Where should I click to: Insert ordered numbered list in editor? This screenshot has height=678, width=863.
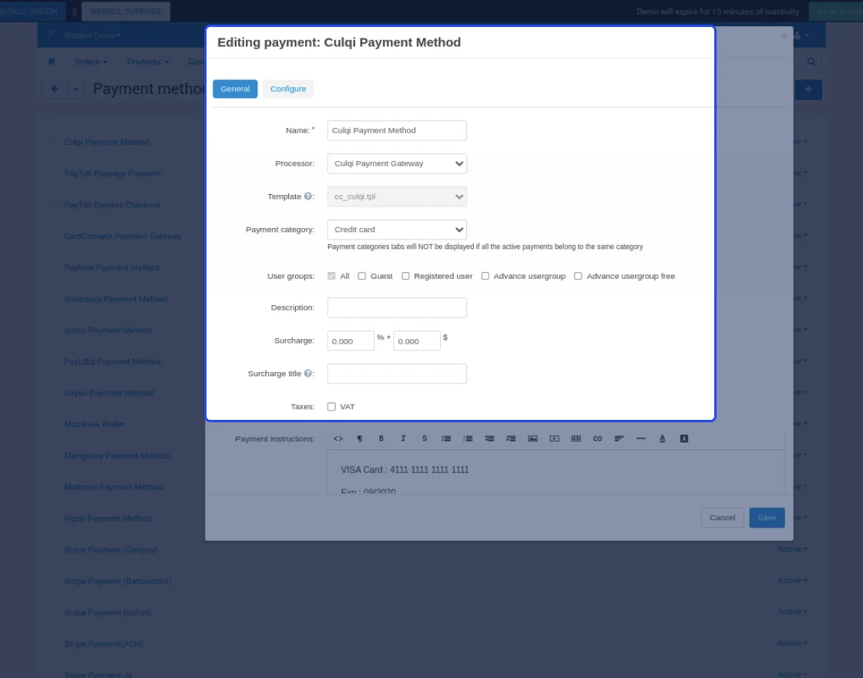pos(468,438)
